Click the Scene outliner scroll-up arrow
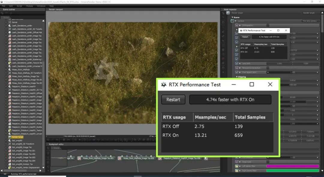Screen dimensions: 324x177 (x=43, y=21)
